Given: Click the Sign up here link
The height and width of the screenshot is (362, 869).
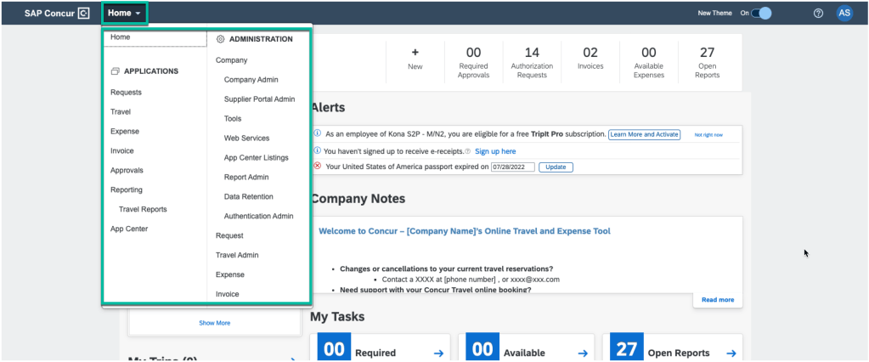Looking at the screenshot, I should (494, 150).
